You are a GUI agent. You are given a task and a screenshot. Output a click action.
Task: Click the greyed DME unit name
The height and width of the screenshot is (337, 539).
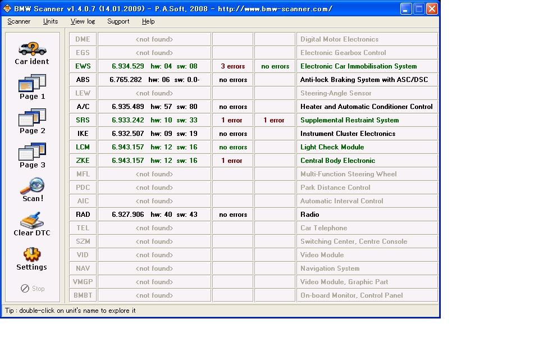pyautogui.click(x=83, y=39)
